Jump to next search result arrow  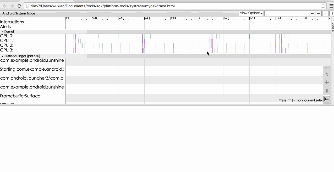318,13
